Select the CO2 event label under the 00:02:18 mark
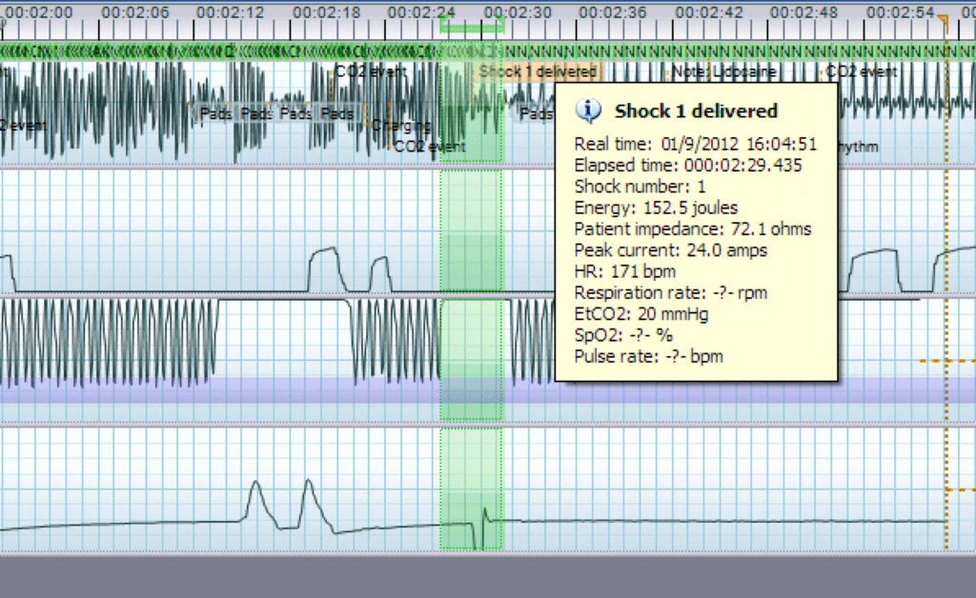This screenshot has height=598, width=976. [x=371, y=71]
